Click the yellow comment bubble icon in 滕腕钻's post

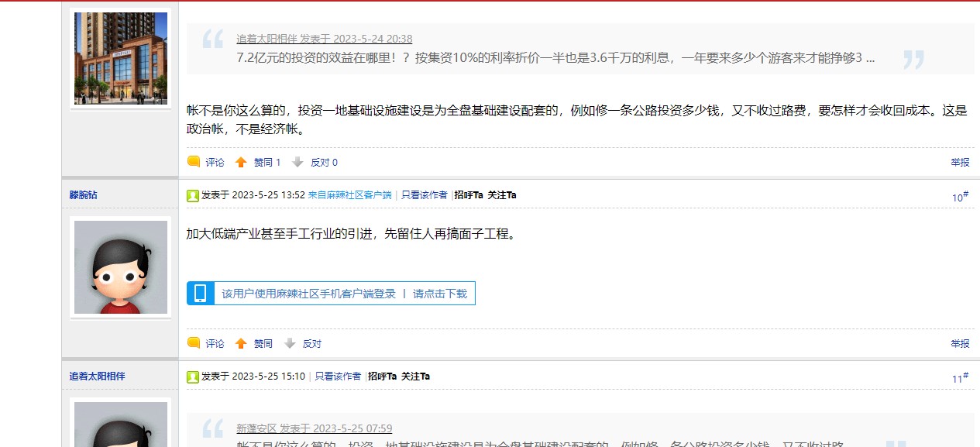(194, 343)
